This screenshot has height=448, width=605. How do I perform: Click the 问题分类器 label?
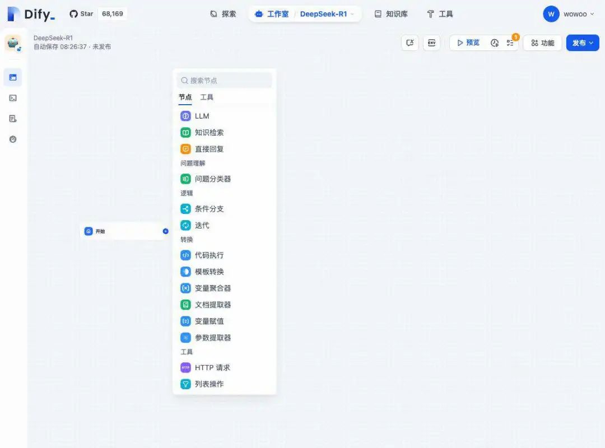coord(213,179)
